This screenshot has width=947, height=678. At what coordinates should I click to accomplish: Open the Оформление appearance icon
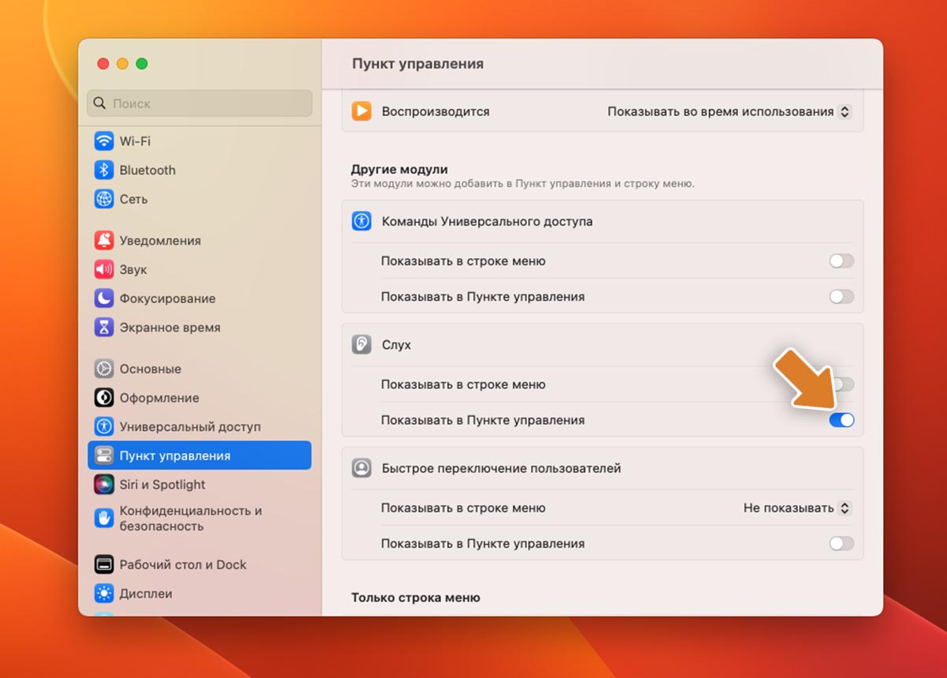[x=104, y=398]
